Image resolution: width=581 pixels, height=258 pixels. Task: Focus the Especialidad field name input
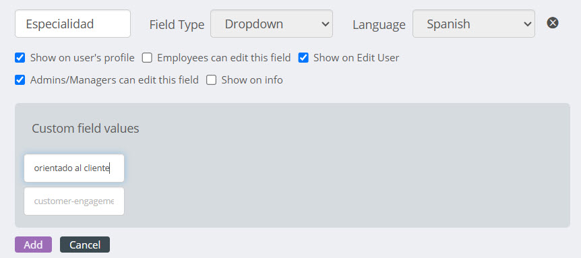pos(73,24)
